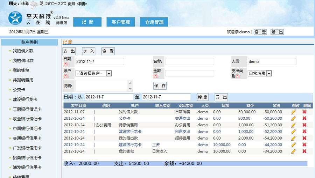Click the start date filter field
315x178 pixels.
point(109,97)
